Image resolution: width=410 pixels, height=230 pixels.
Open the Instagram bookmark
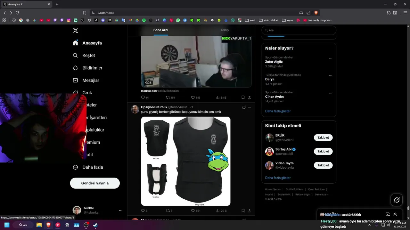(69, 20)
